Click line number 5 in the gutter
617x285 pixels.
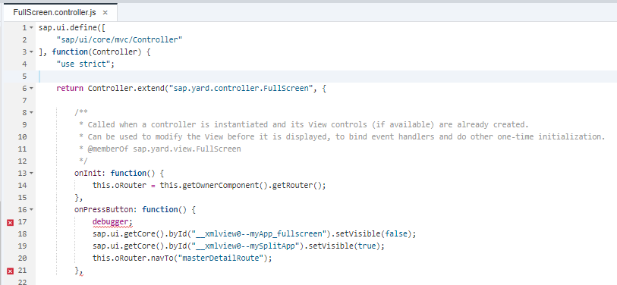point(25,77)
